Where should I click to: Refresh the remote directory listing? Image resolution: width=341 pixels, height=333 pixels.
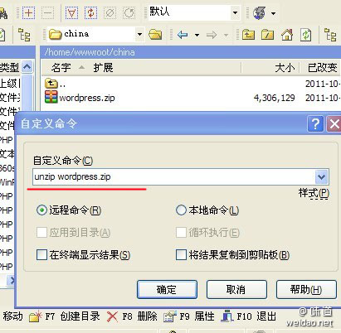tap(305, 35)
